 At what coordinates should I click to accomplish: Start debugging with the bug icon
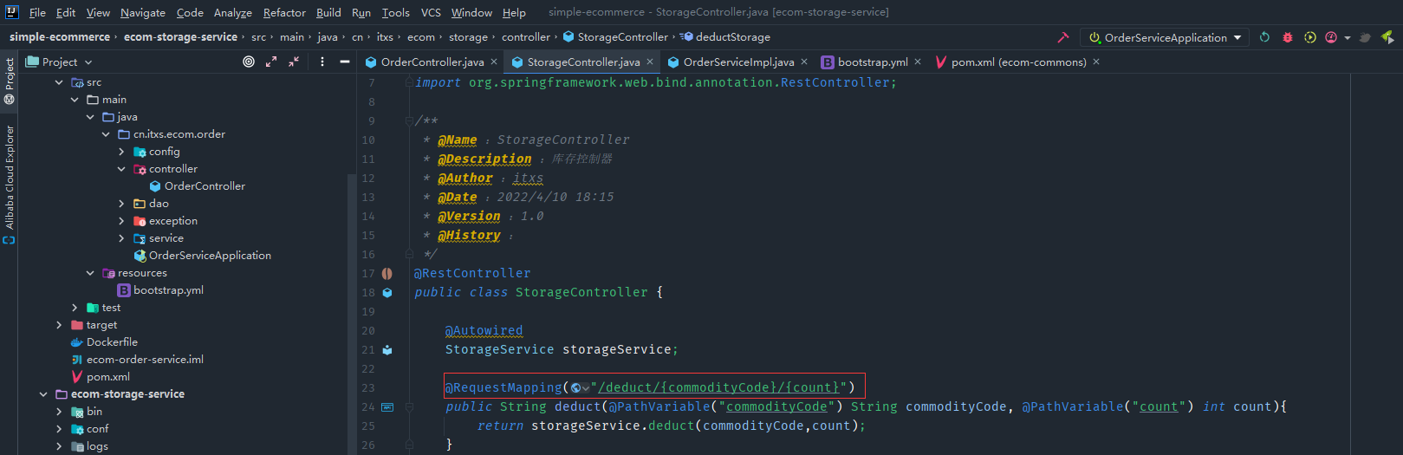[1288, 37]
